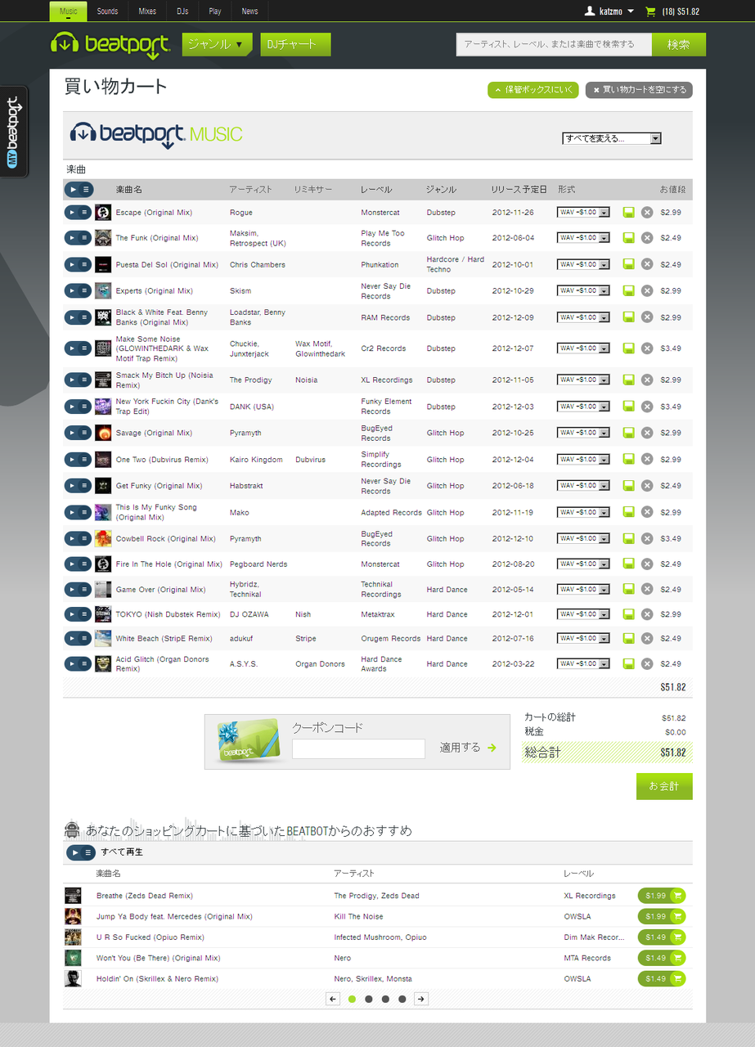The height and width of the screenshot is (1047, 755).
Task: Add Holdin' On (Skrillex & Nero Remix) to cart
Action: 662,978
